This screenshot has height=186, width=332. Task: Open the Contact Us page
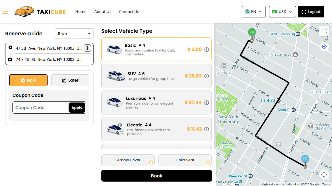[x=129, y=12]
